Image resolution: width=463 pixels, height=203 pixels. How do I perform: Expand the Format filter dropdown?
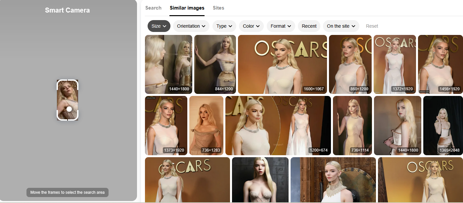[x=281, y=26]
